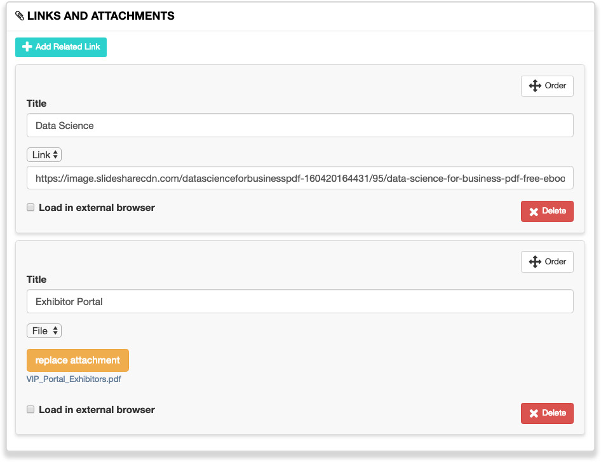601x462 pixels.
Task: Click the arrows on the File type selector
Action: tap(55, 330)
